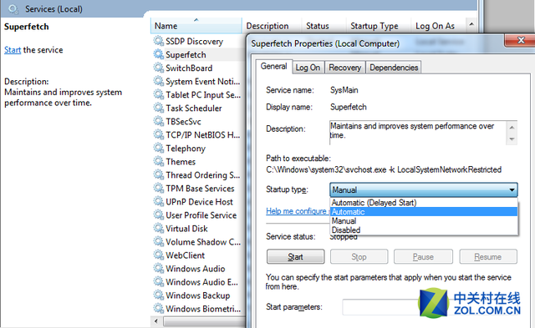Open the Startup type combo box
This screenshot has height=328, width=535.
[424, 189]
